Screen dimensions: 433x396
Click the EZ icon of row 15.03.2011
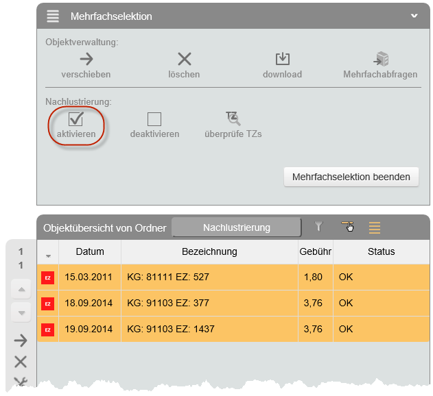click(x=47, y=277)
